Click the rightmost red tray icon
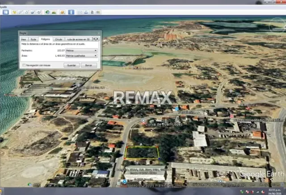The image size is (286, 195). click(263, 192)
